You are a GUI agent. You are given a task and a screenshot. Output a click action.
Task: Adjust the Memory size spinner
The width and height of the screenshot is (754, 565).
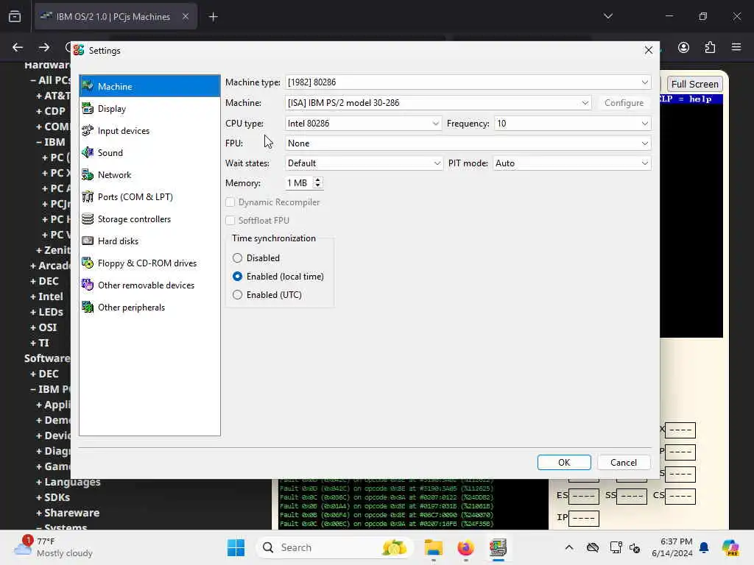pyautogui.click(x=317, y=183)
